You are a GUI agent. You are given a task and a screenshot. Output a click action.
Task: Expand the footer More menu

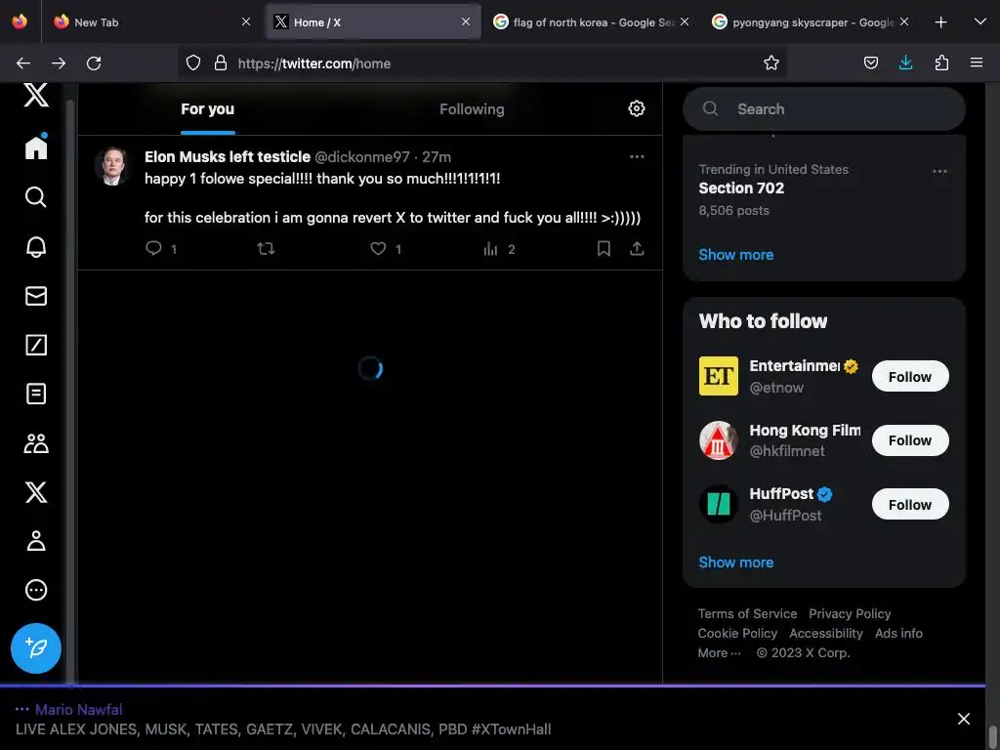[x=720, y=653]
